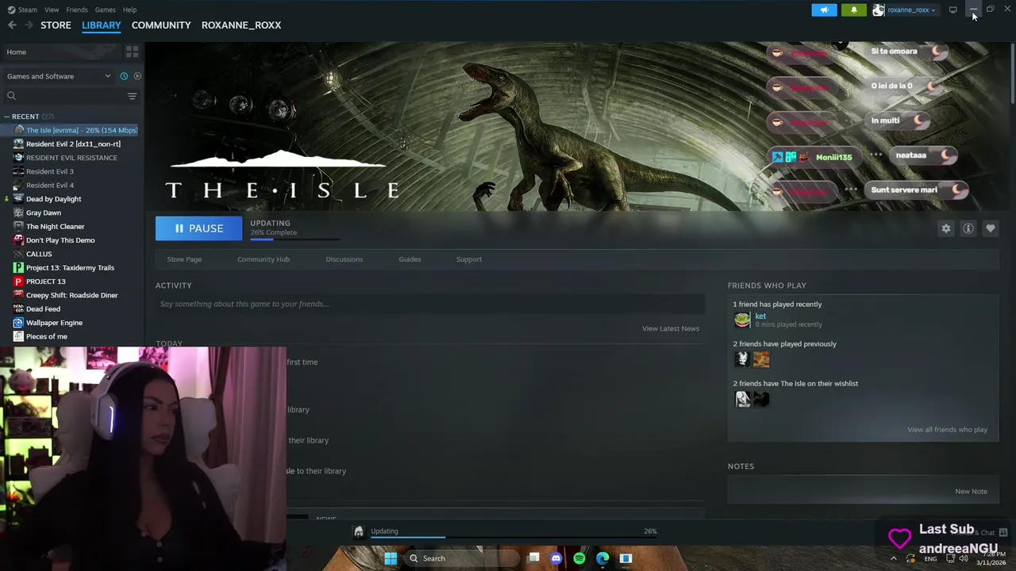Open Spotify from the taskbar
The width and height of the screenshot is (1016, 571).
(x=579, y=558)
